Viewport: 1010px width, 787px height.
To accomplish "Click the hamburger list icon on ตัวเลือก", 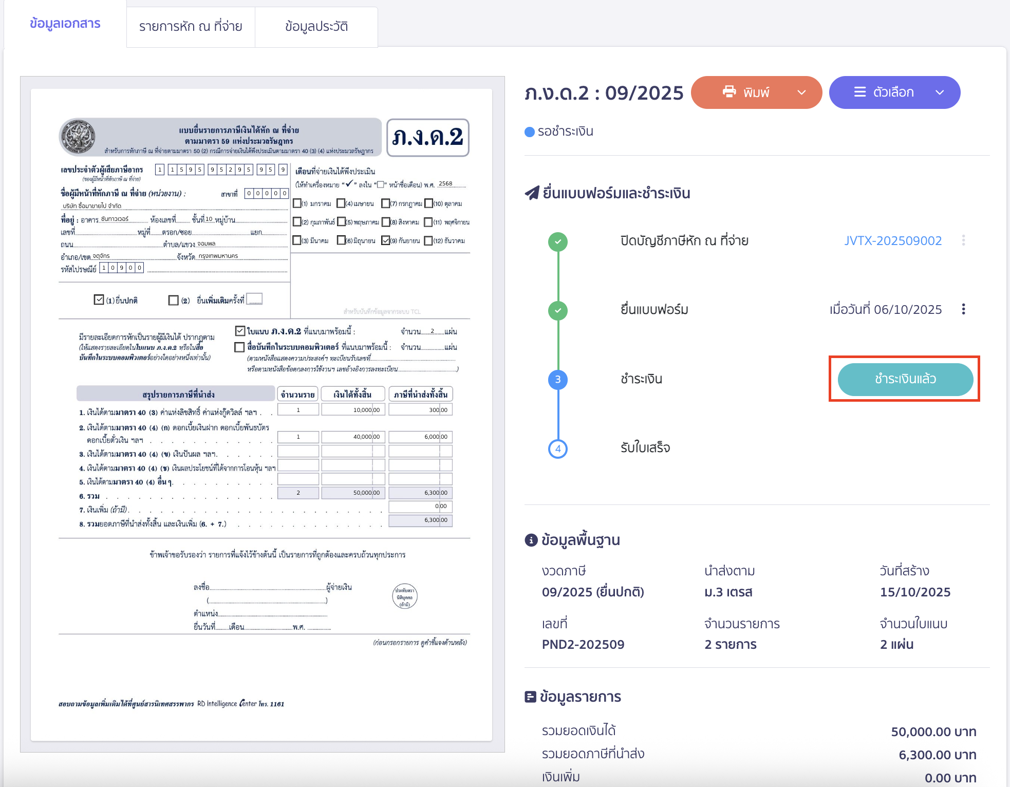I will point(859,92).
